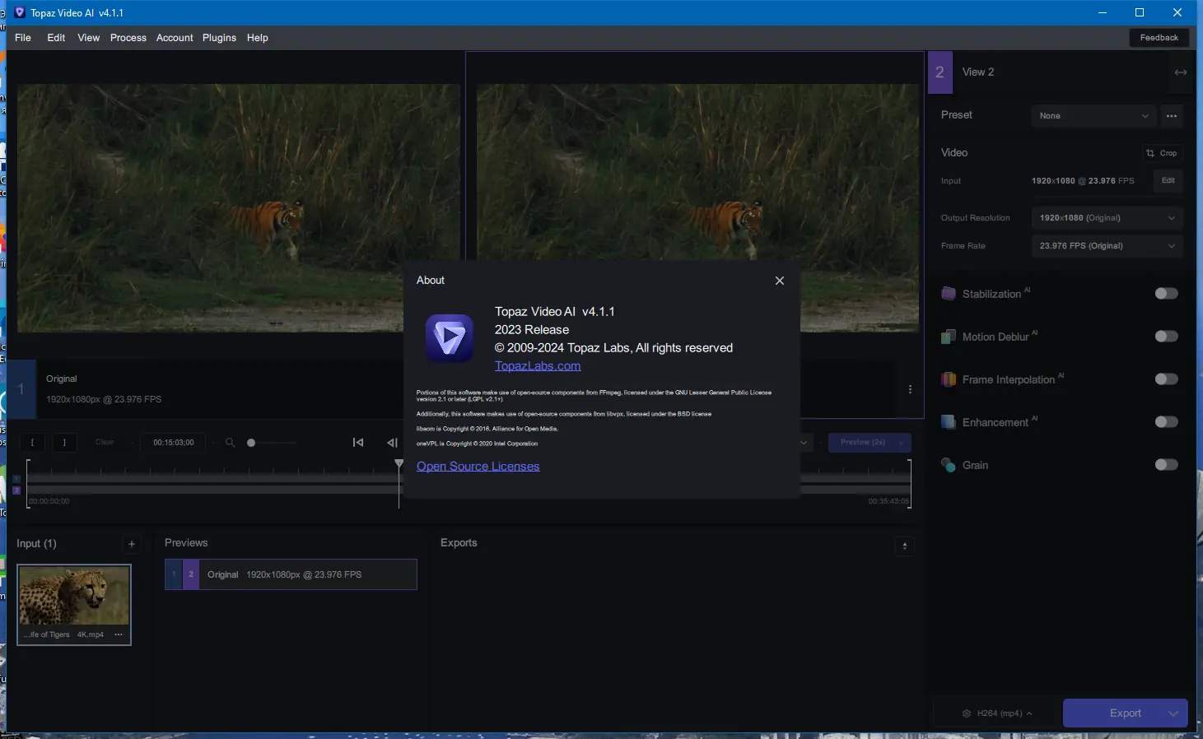This screenshot has width=1203, height=739.
Task: Click the Crop button
Action: coord(1162,153)
